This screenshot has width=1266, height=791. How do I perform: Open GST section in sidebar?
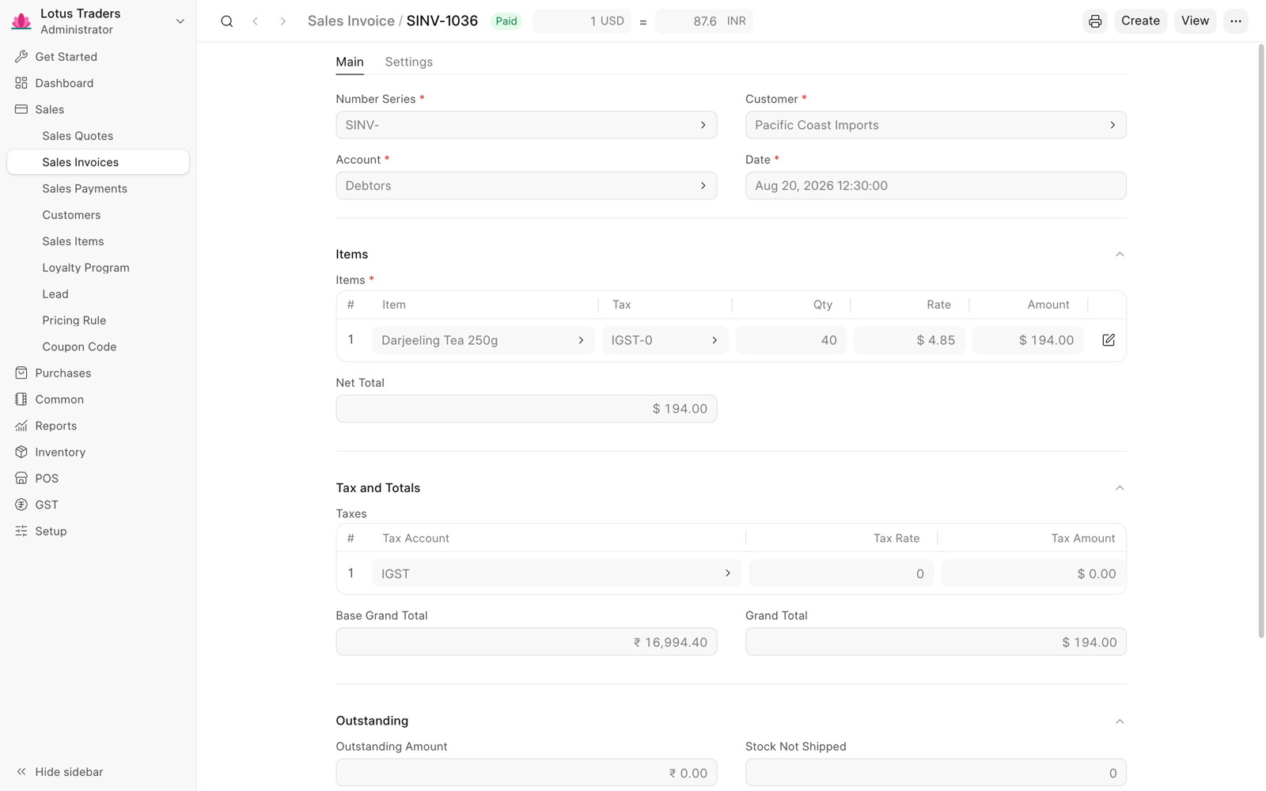click(98, 505)
